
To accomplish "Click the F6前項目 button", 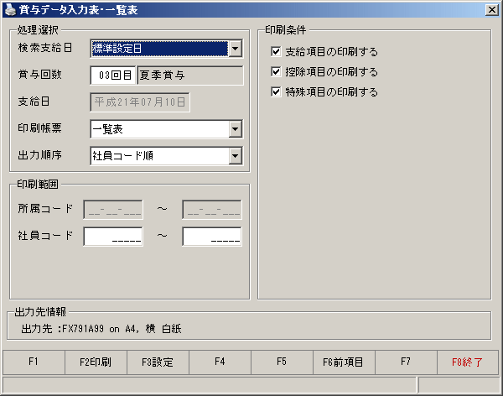I will 344,362.
